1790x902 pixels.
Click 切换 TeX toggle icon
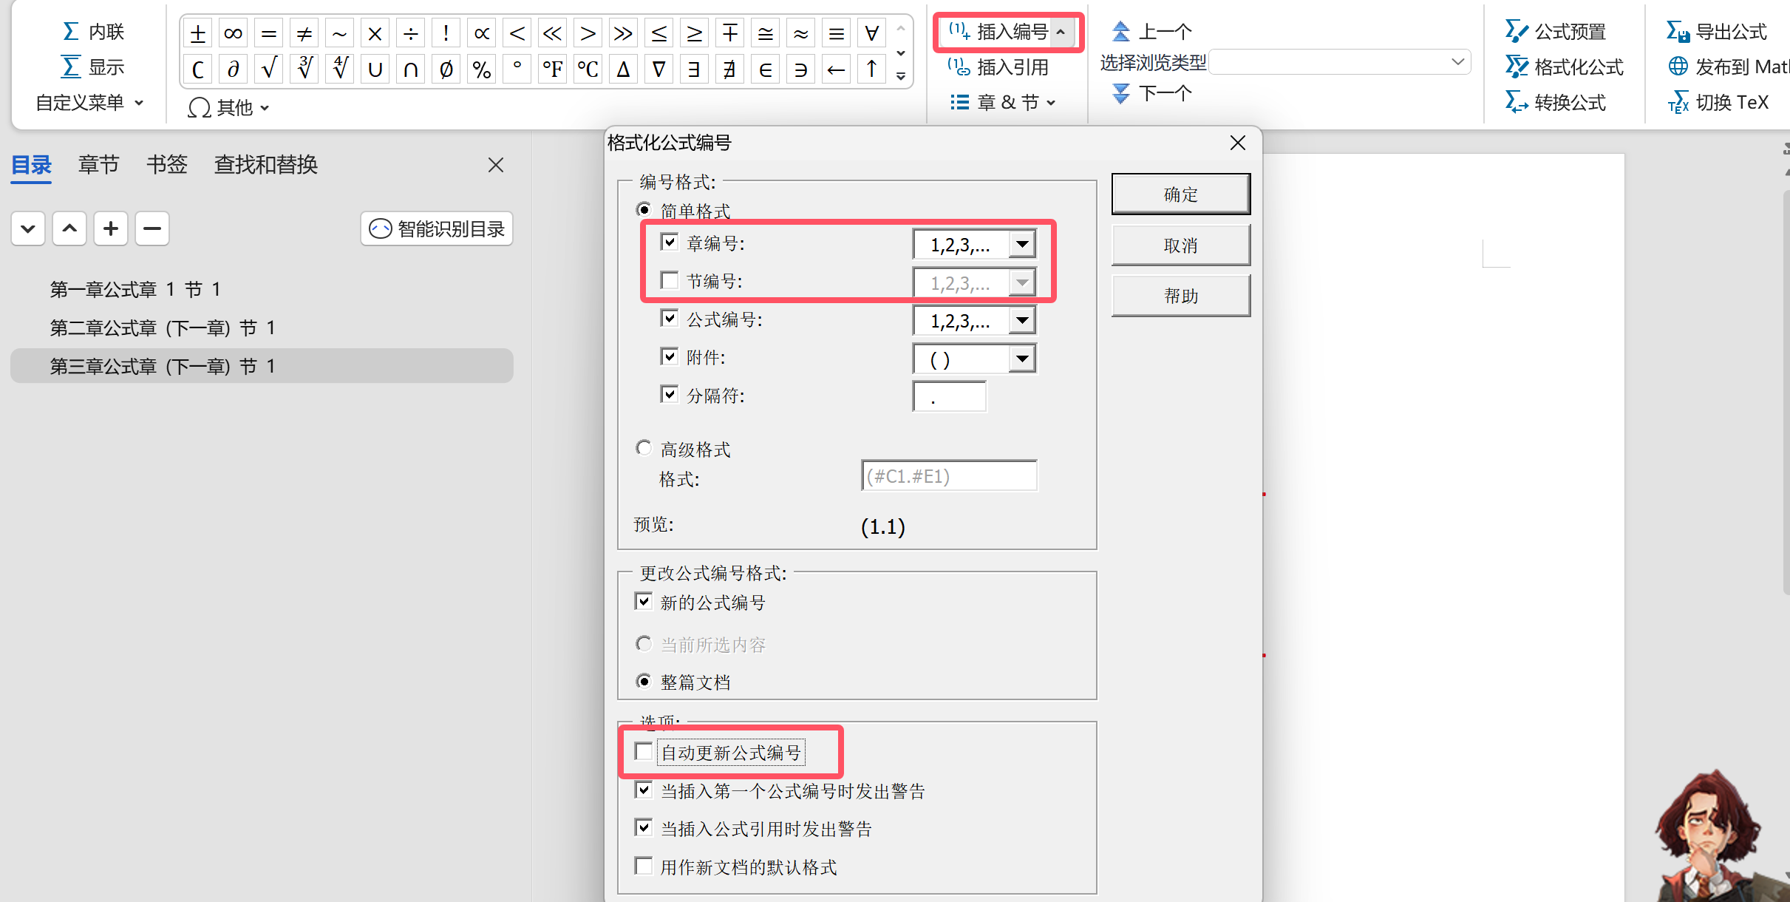(1678, 103)
